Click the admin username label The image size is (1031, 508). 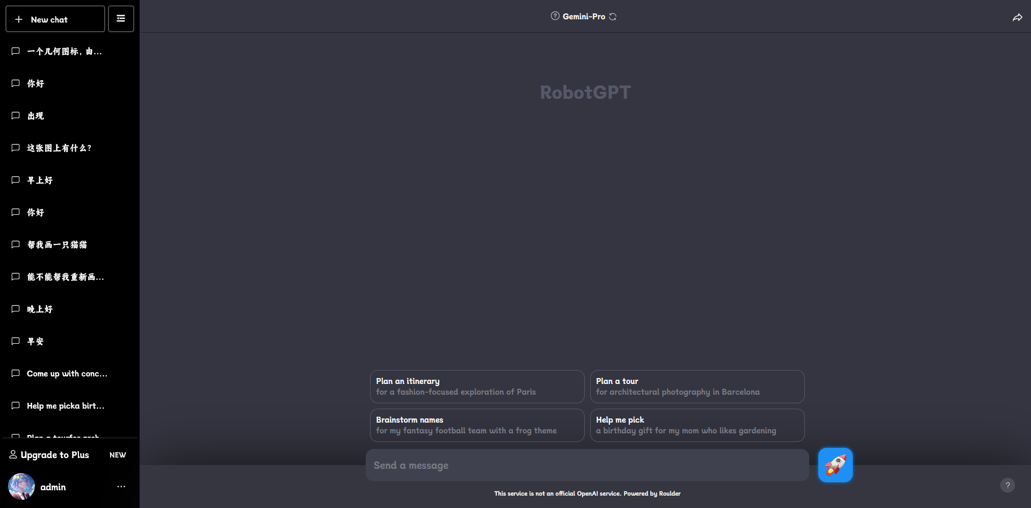pyautogui.click(x=53, y=487)
